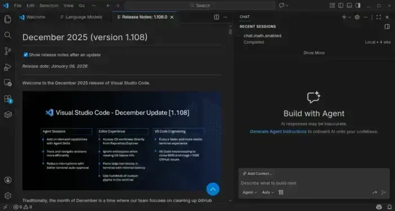The width and height of the screenshot is (395, 211).
Task: Open the Remote Explorer view
Action: [7, 83]
